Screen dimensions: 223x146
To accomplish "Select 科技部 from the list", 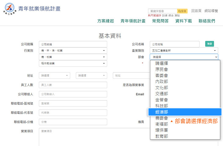I will pos(185,106).
